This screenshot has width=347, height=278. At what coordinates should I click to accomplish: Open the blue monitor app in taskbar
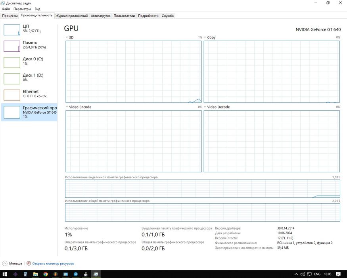click(65, 274)
